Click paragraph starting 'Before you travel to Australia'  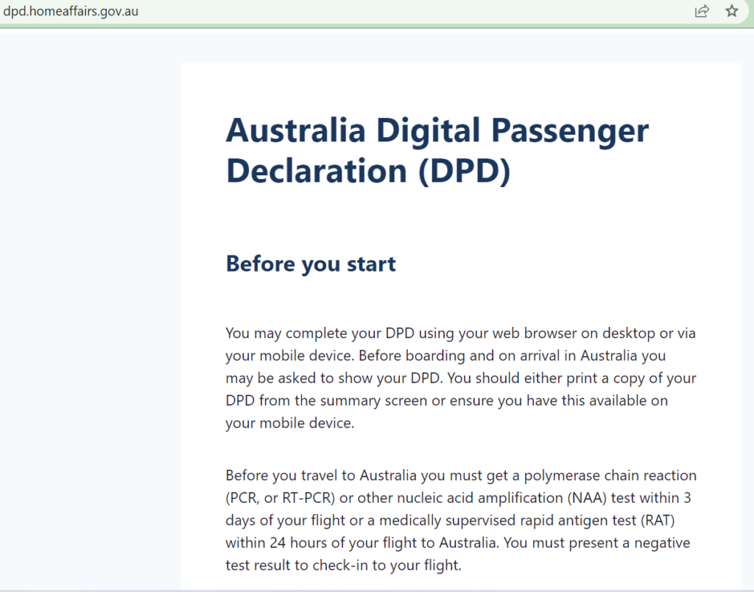pos(461,520)
